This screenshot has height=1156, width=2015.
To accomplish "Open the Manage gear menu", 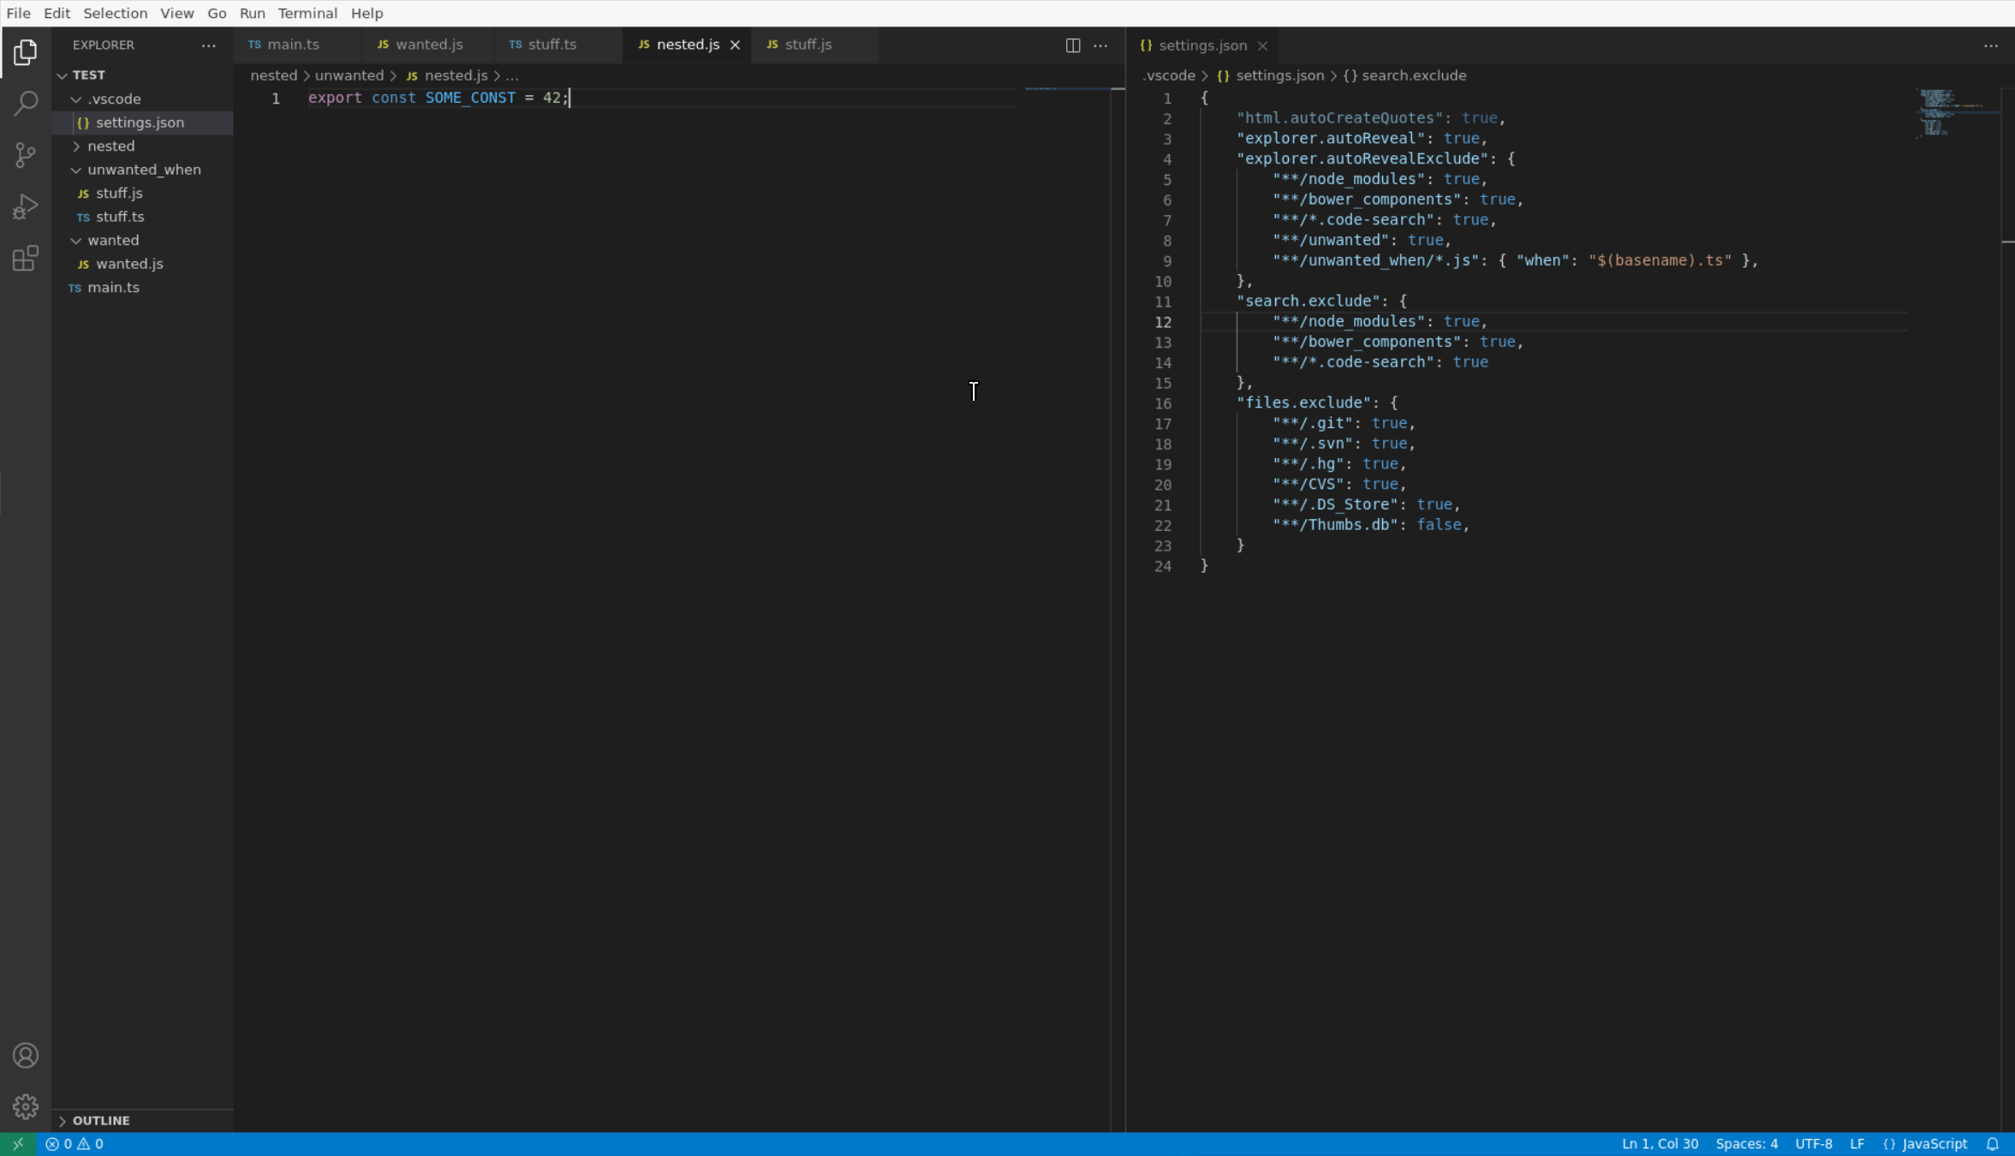I will point(26,1106).
